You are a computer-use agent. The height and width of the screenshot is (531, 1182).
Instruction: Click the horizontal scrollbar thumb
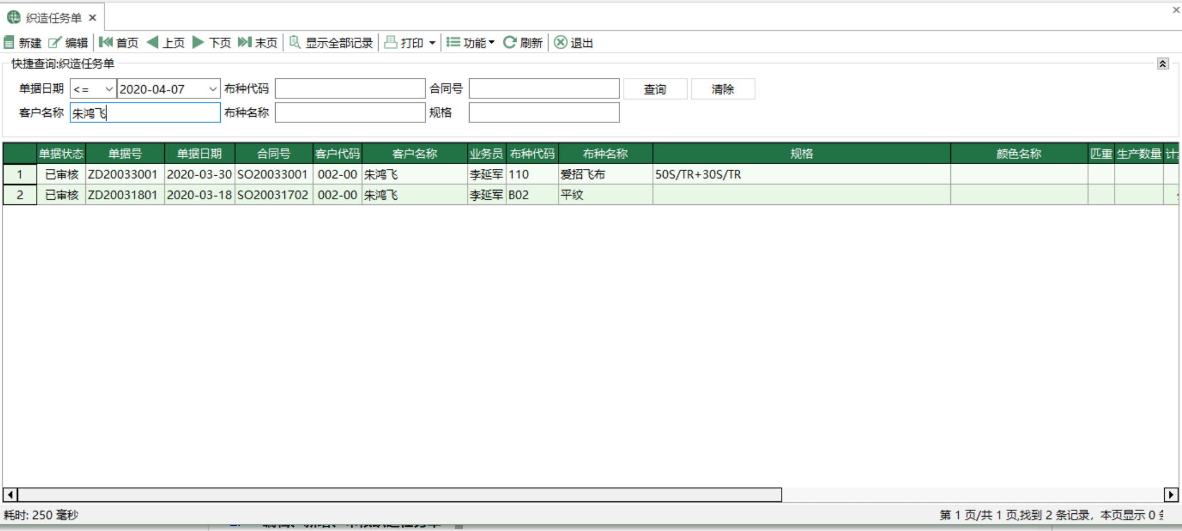tap(400, 494)
